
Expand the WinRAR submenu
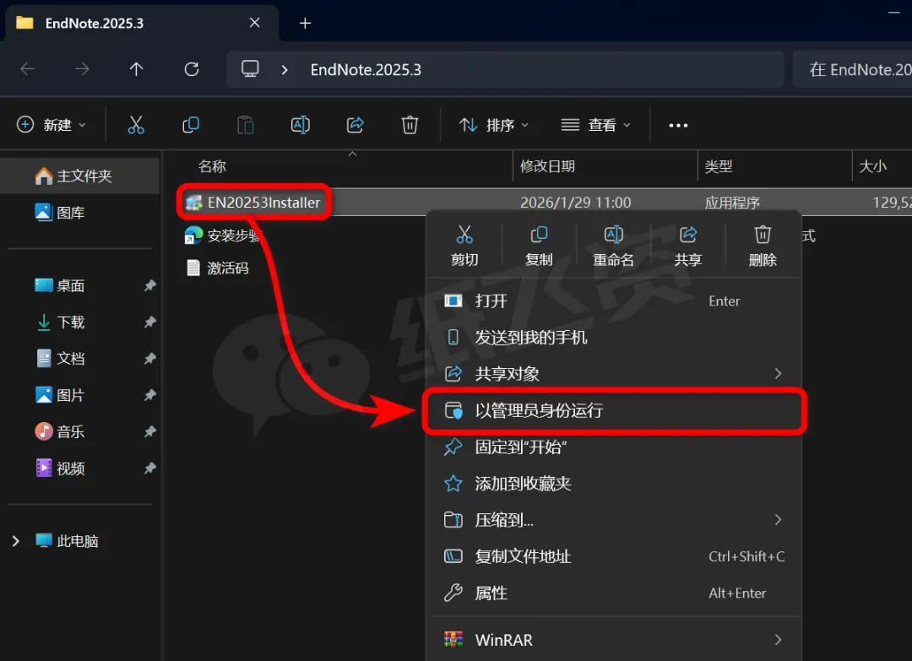(778, 640)
